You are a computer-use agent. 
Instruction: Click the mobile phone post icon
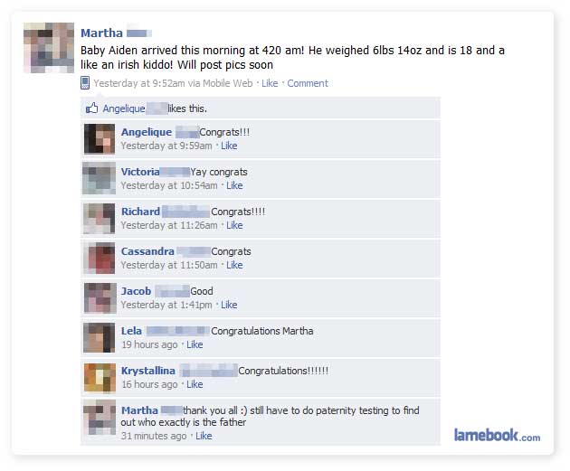(85, 83)
